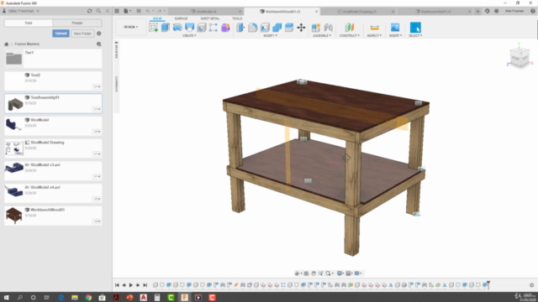Pick the Revolve tool

177,28
